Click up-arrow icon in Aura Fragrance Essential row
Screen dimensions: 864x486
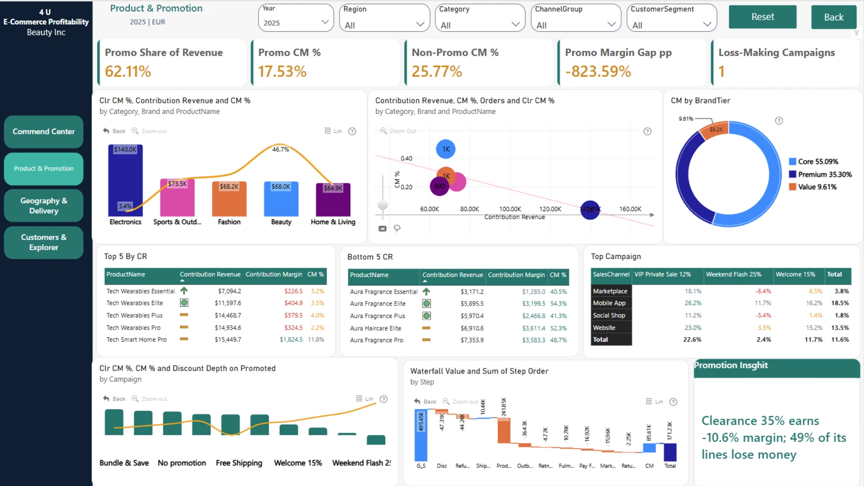point(427,292)
